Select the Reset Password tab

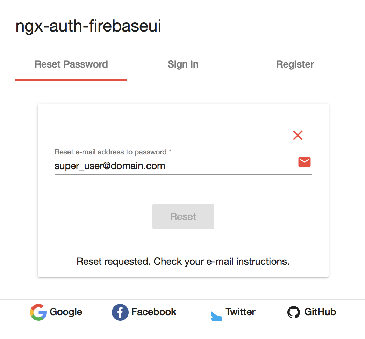pyautogui.click(x=71, y=64)
